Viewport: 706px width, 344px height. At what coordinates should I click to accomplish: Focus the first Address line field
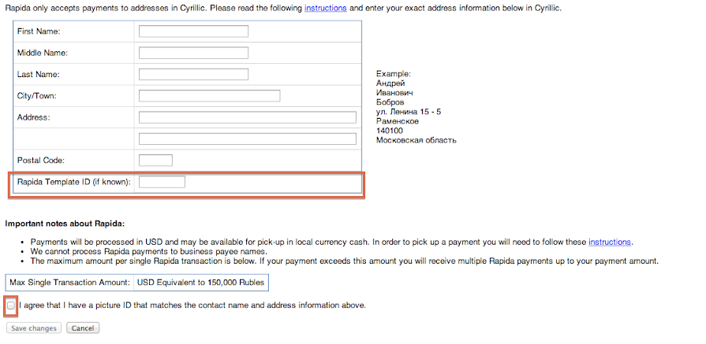[247, 117]
